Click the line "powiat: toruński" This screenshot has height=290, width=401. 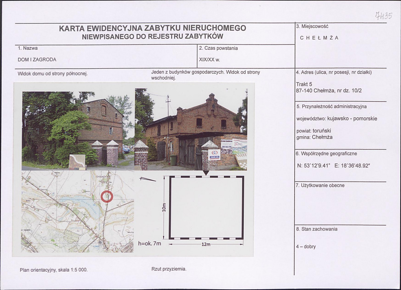pos(314,131)
